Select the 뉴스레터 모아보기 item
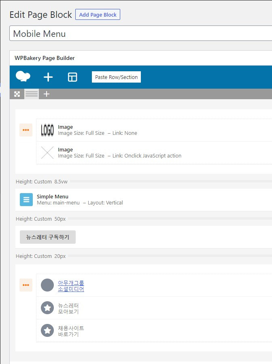Screen dimensions: 272x364 coord(154,308)
